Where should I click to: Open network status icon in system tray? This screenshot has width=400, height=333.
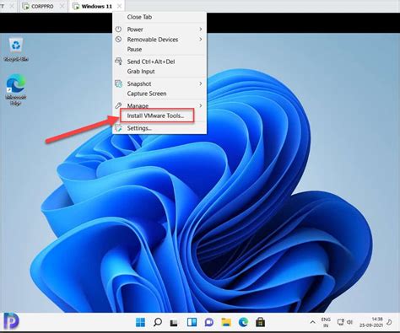341,322
